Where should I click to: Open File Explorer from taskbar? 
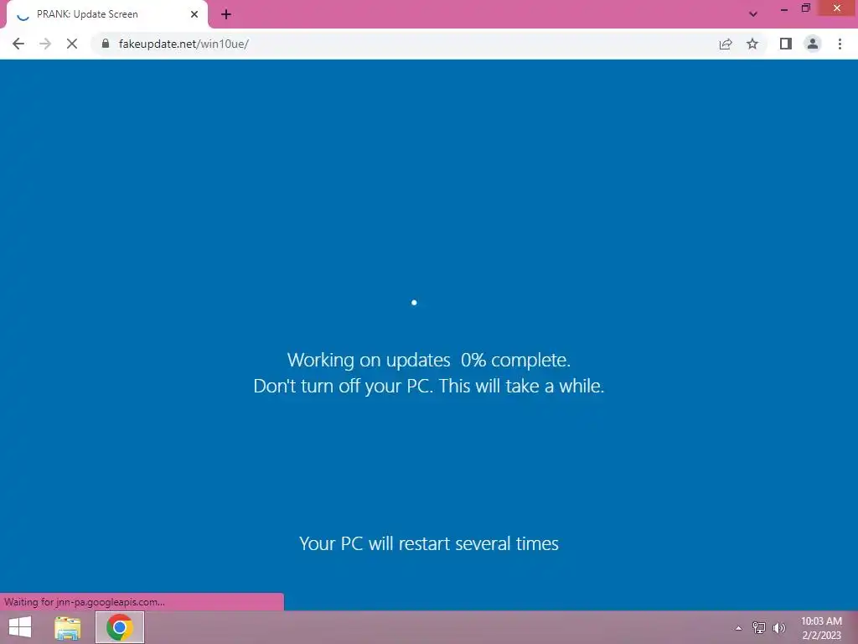click(68, 627)
